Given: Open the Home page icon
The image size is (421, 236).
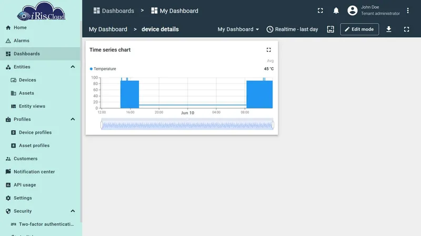Looking at the screenshot, I should click(x=8, y=28).
